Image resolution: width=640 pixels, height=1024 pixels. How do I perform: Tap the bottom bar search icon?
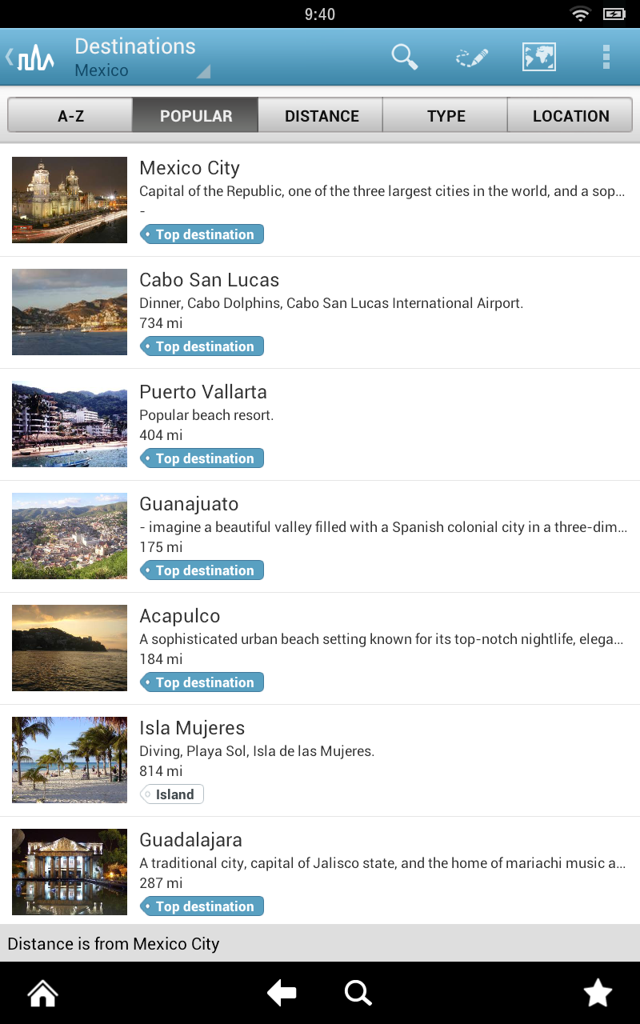[x=358, y=994]
